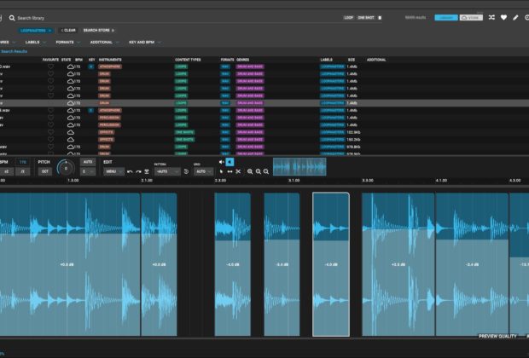Favourite the first row's heart
Image resolution: width=529 pixels, height=358 pixels.
50,66
